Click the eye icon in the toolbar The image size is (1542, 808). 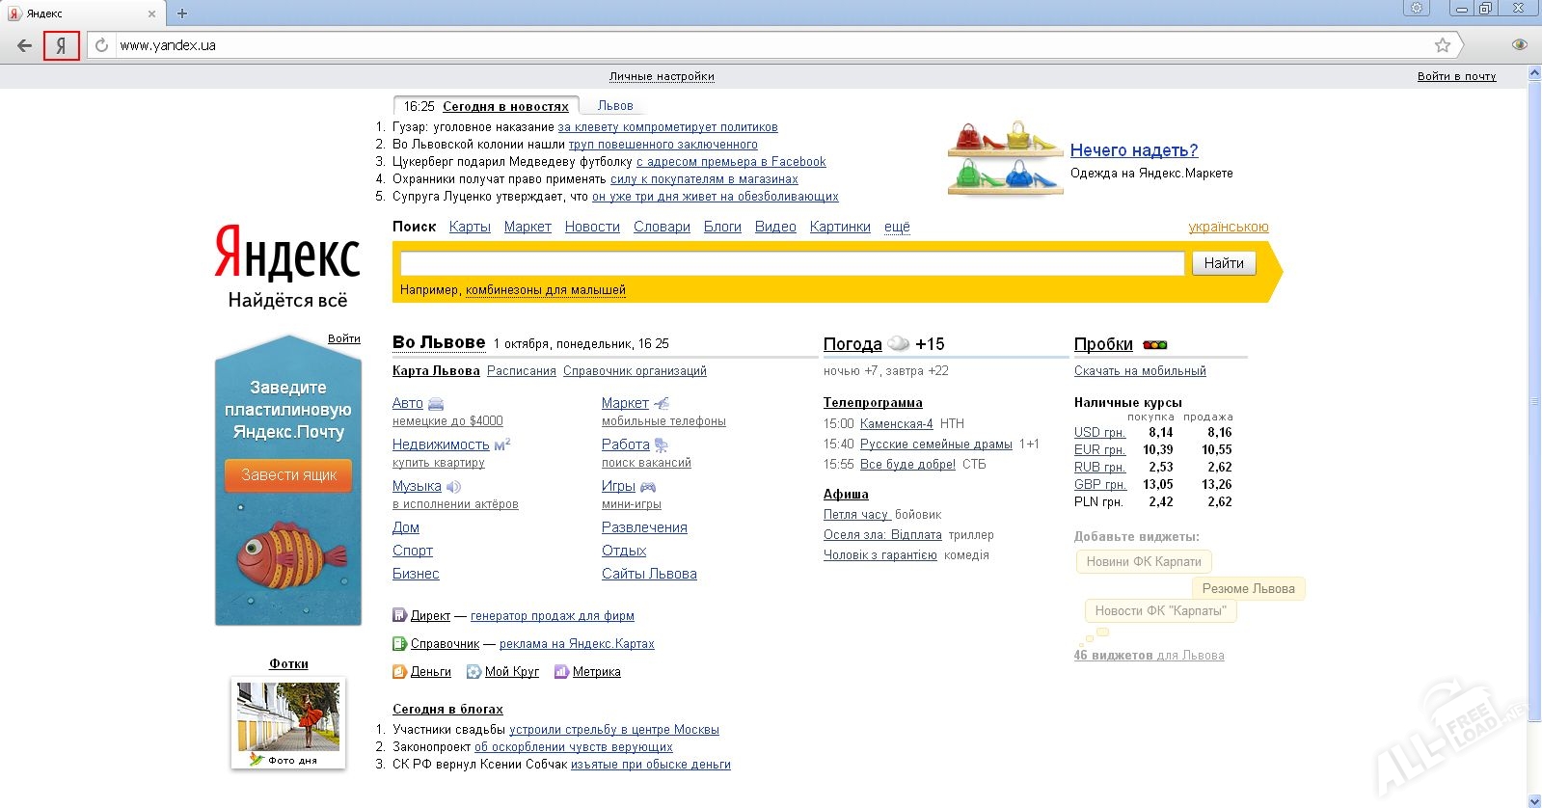click(x=1520, y=45)
